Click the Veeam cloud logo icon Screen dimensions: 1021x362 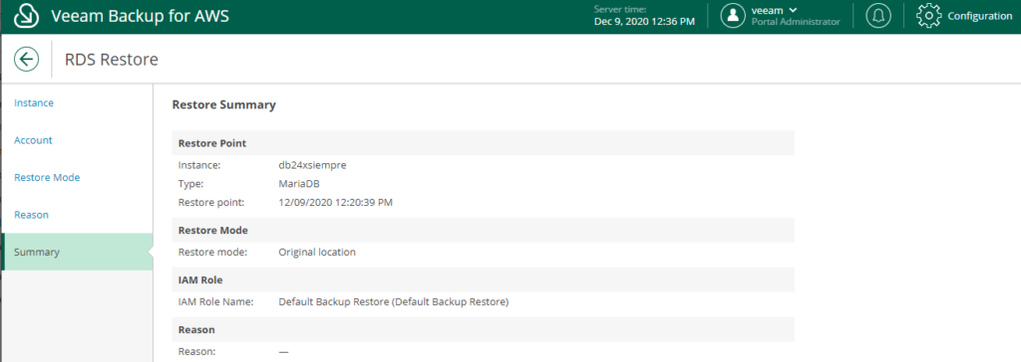[26, 16]
